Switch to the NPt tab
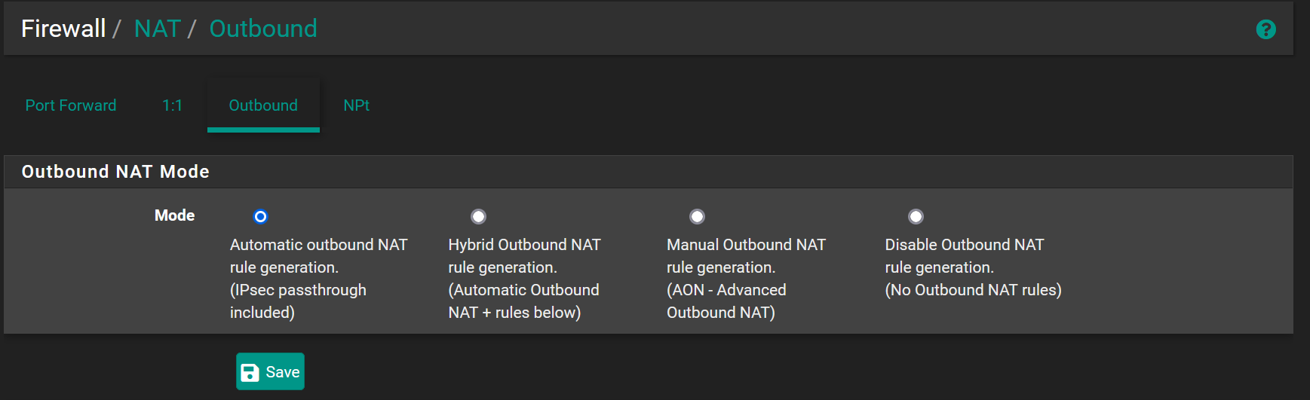This screenshot has height=400, width=1310. [356, 105]
